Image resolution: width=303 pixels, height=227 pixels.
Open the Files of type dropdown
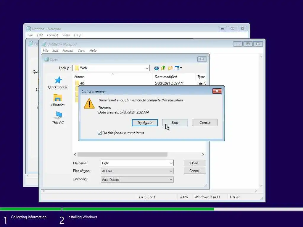click(x=171, y=171)
